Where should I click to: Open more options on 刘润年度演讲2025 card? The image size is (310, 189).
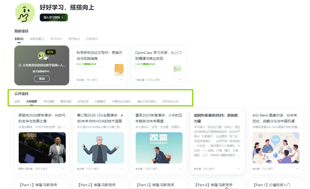coord(239,169)
